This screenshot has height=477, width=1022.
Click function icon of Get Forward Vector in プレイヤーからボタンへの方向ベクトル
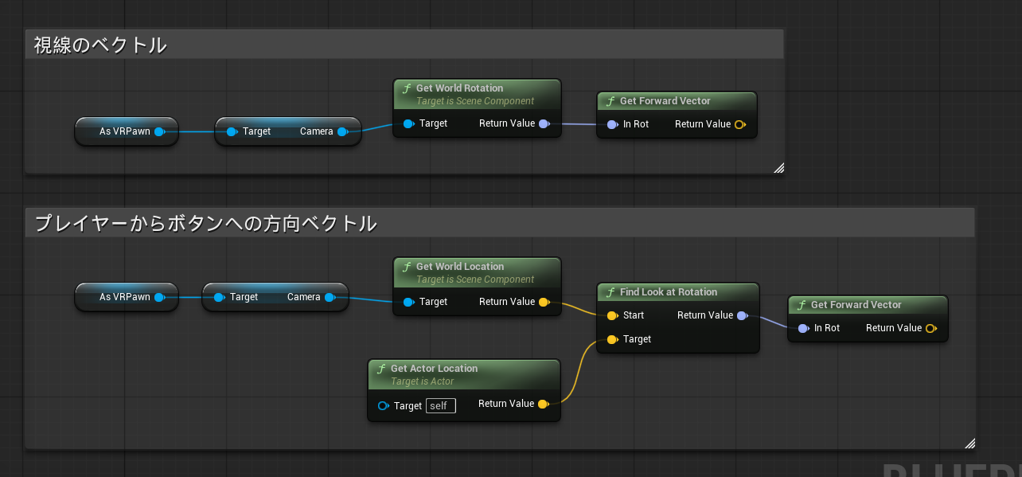coord(802,305)
